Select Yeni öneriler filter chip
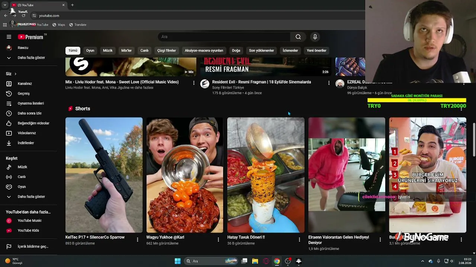 pos(316,50)
